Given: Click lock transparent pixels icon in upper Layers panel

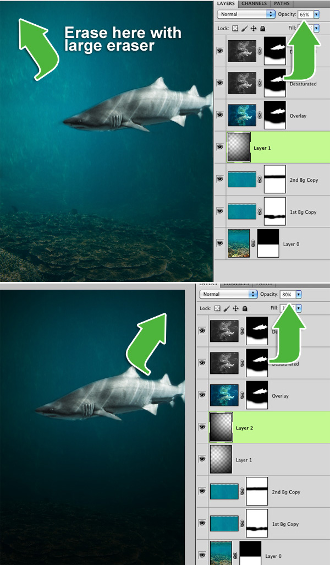Looking at the screenshot, I should [x=237, y=28].
